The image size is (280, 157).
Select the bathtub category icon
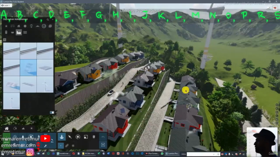(x=13, y=33)
